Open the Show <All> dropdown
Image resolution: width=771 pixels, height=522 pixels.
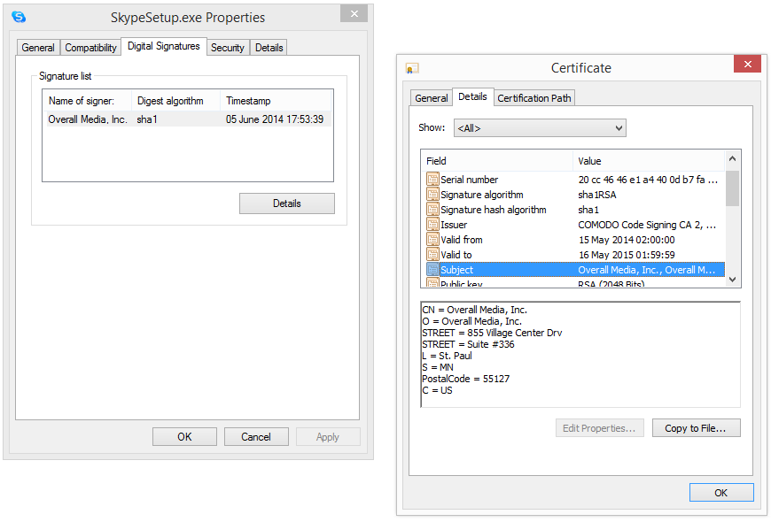pos(540,128)
